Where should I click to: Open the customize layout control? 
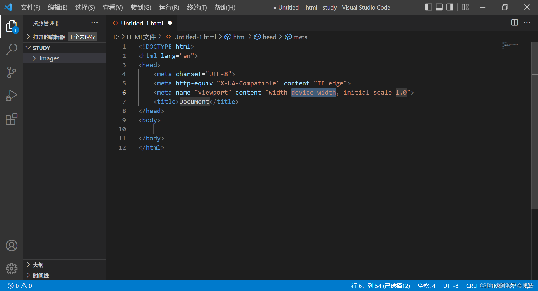(465, 7)
